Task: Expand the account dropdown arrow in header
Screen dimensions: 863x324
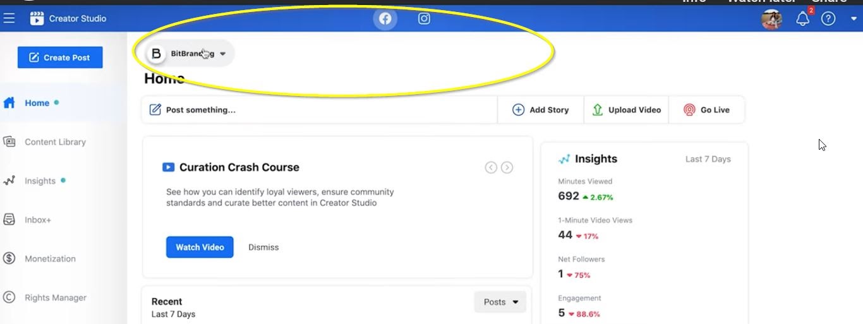Action: tap(854, 19)
